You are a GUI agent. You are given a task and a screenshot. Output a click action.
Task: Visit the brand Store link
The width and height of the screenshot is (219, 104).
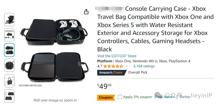point(117,56)
